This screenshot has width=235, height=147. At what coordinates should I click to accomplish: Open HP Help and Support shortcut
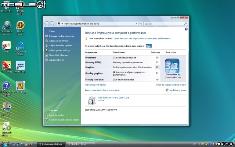pyautogui.click(x=7, y=89)
